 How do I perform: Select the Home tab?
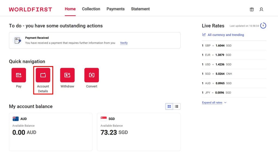point(70,9)
